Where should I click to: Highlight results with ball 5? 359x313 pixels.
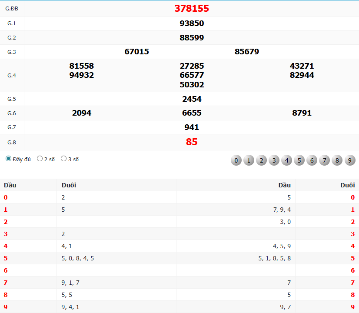(299, 160)
